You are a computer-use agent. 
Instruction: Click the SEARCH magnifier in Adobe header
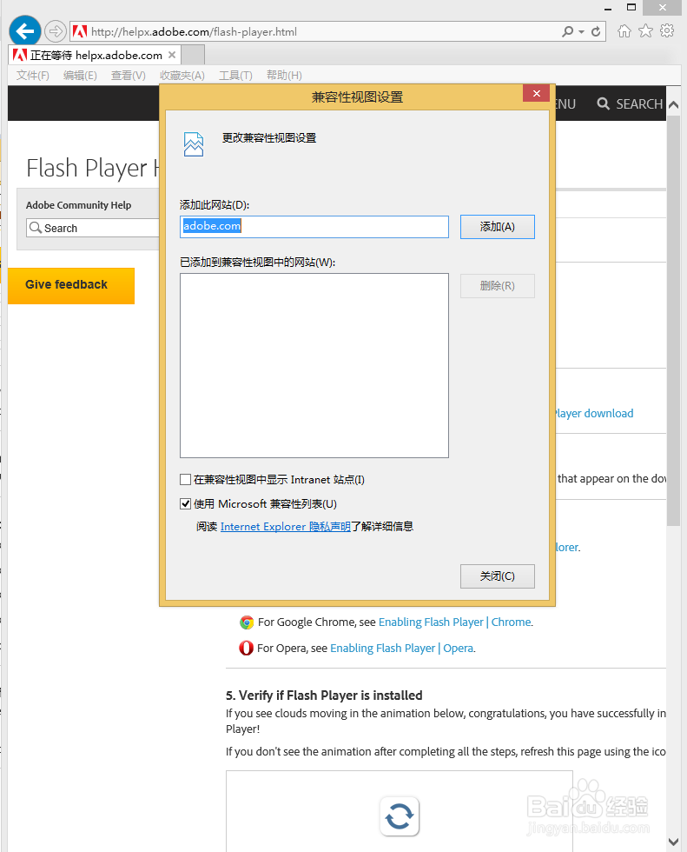point(603,103)
